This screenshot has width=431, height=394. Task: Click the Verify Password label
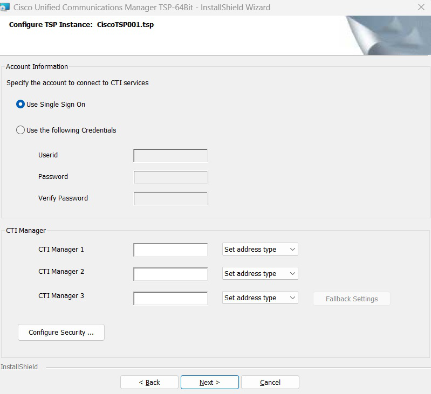(63, 198)
